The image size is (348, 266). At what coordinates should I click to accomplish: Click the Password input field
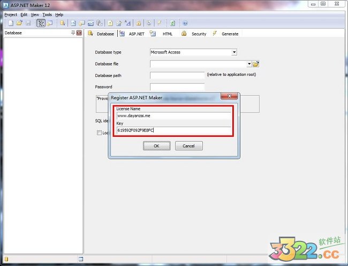pos(177,87)
